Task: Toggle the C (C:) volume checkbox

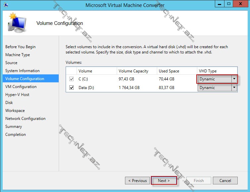Action: point(71,79)
